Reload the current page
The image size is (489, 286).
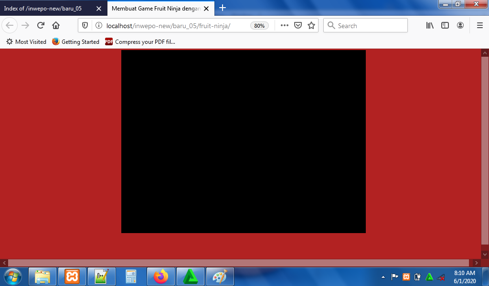[x=41, y=26]
